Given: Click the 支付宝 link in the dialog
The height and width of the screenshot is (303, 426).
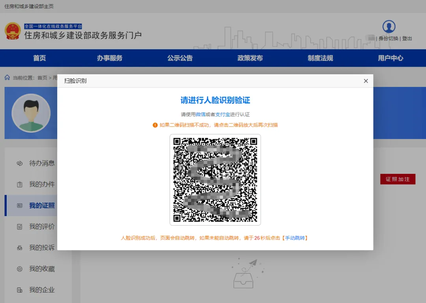Looking at the screenshot, I should (x=222, y=115).
